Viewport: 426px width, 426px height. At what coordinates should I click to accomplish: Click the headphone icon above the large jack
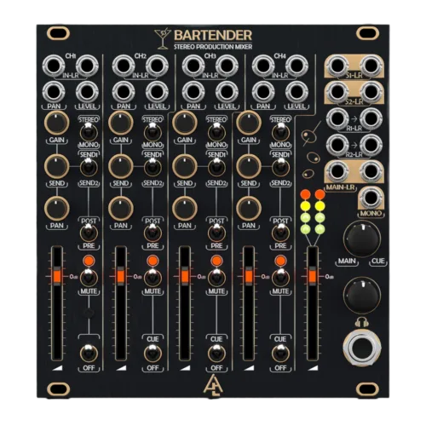click(362, 323)
